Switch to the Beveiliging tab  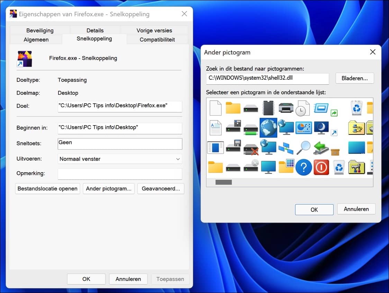coord(39,30)
